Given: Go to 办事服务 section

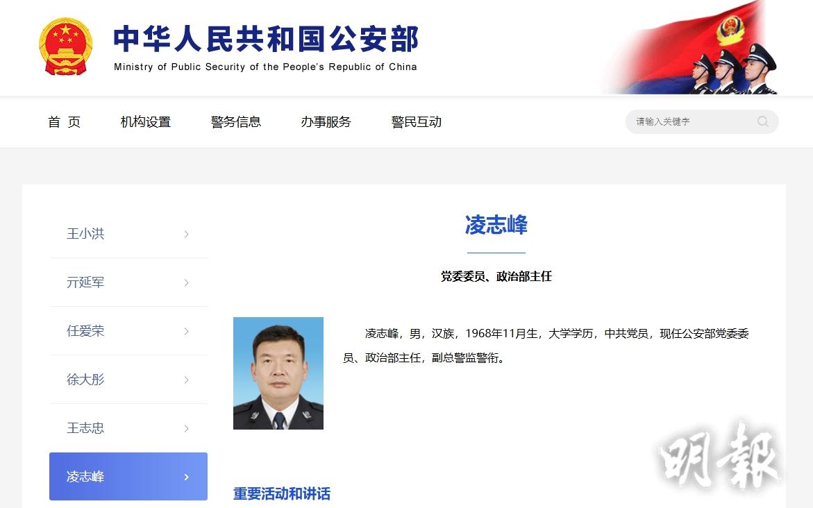Looking at the screenshot, I should 326,122.
